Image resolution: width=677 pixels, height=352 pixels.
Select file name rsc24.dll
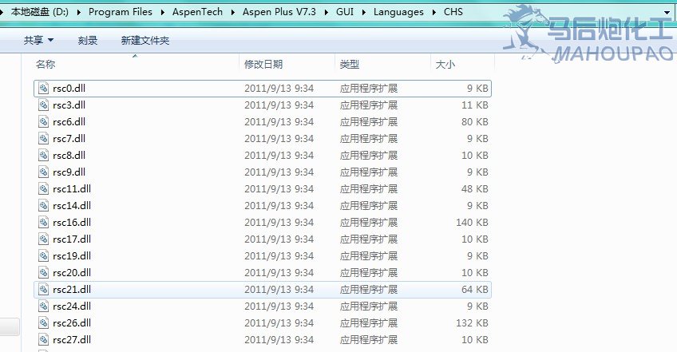(x=72, y=307)
